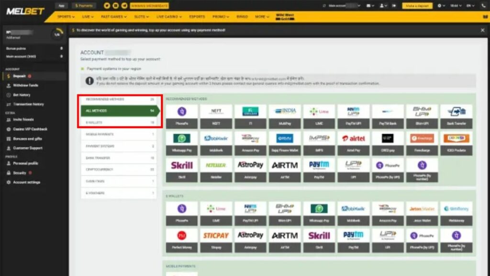Open Esports section

tap(197, 17)
